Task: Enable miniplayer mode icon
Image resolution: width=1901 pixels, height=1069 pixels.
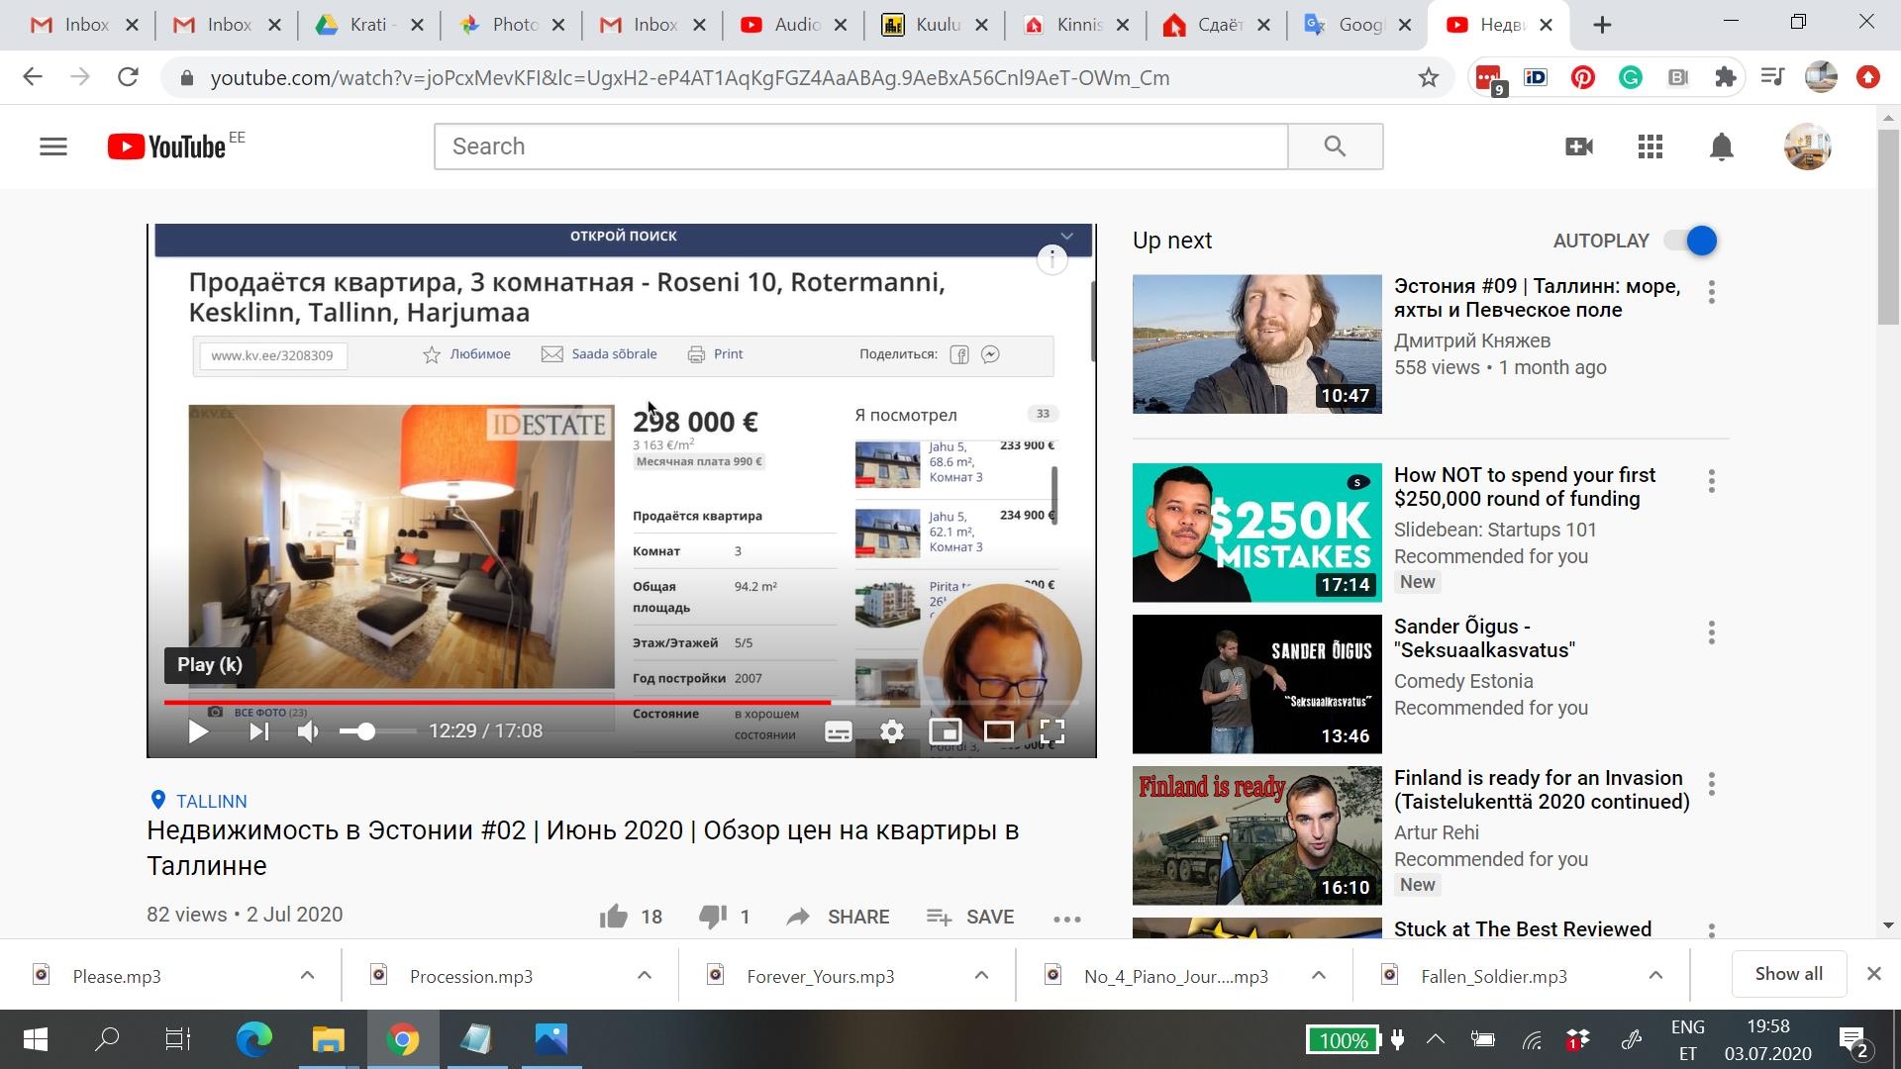Action: (945, 731)
